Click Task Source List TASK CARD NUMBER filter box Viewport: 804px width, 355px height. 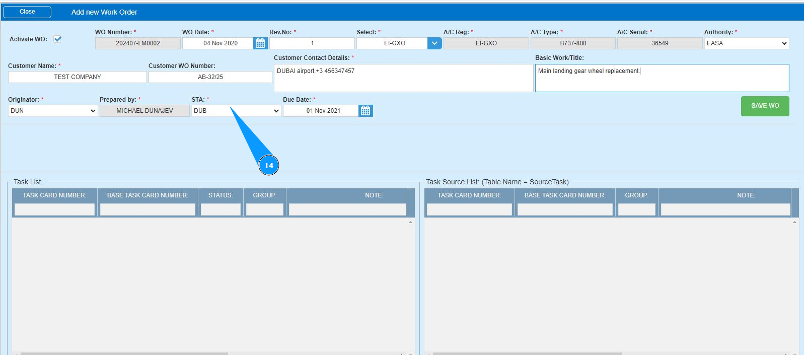[x=469, y=209]
